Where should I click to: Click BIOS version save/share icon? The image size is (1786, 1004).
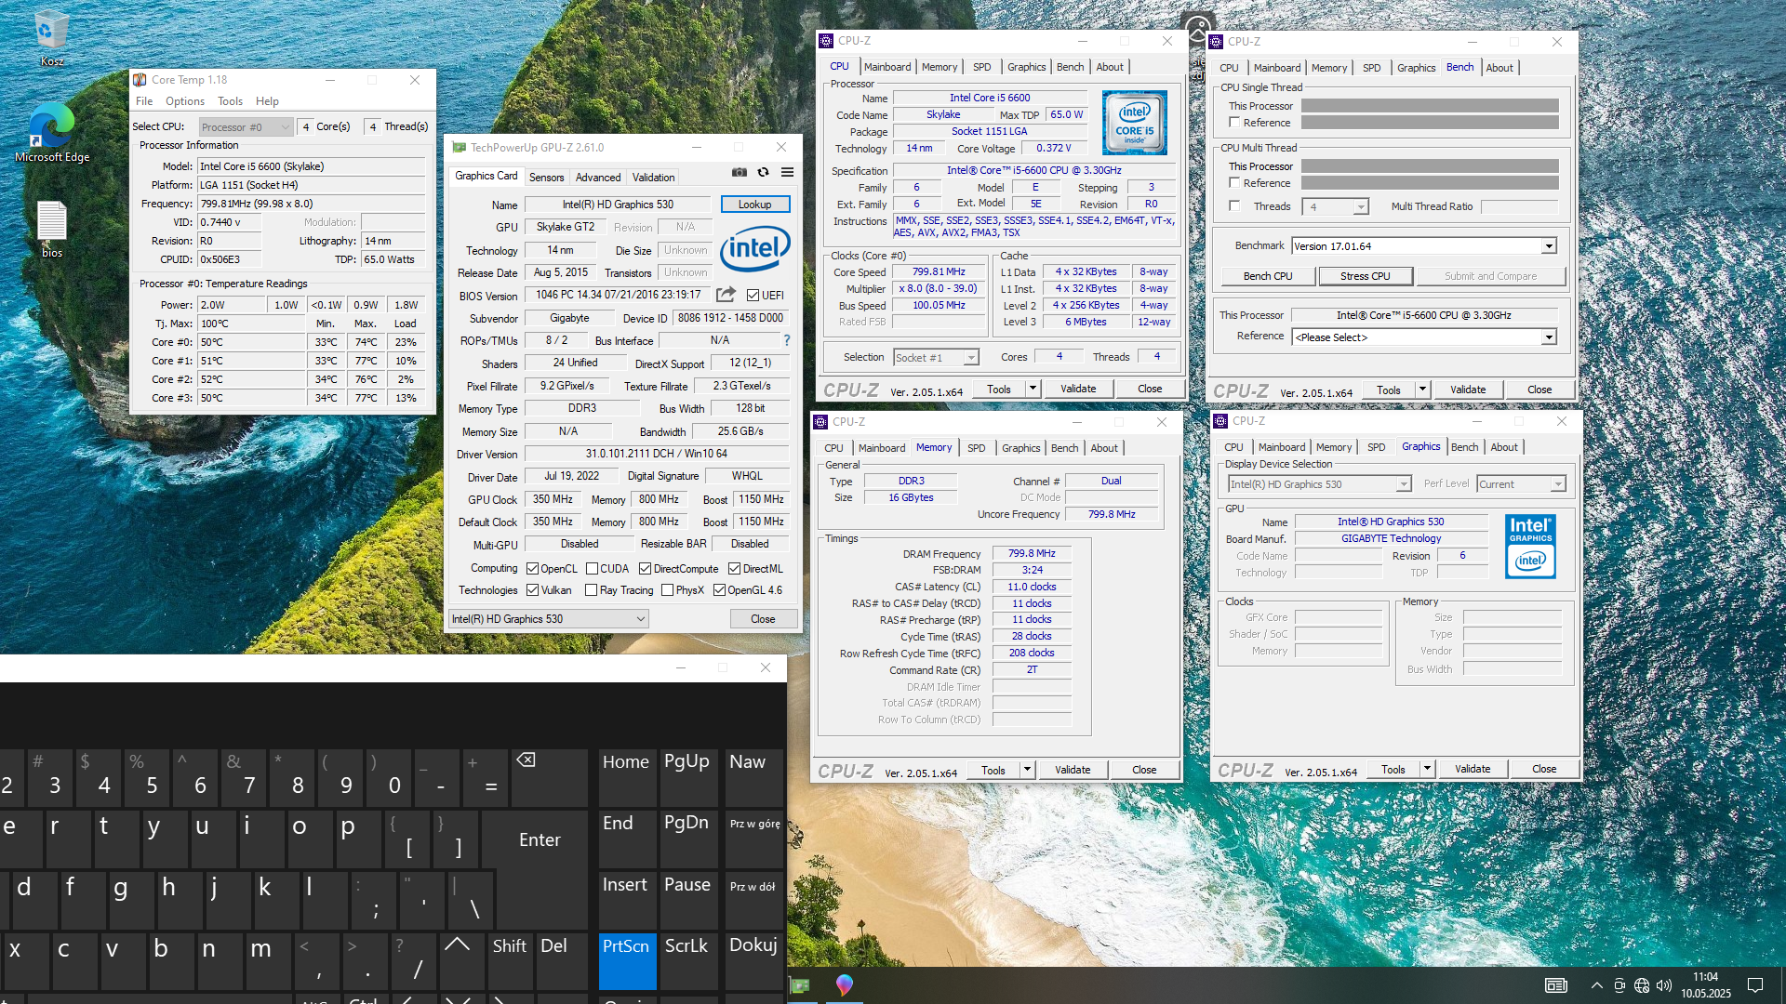click(x=726, y=295)
